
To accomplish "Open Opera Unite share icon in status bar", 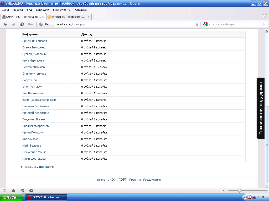I will pyautogui.click(x=22, y=191).
